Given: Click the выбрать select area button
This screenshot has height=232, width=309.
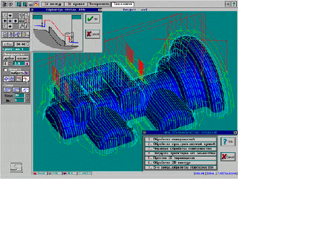Looking at the screenshot, I should [17, 73].
